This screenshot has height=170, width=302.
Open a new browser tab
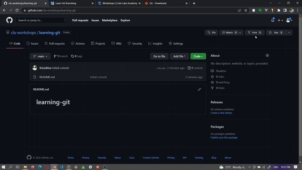pos(194,3)
